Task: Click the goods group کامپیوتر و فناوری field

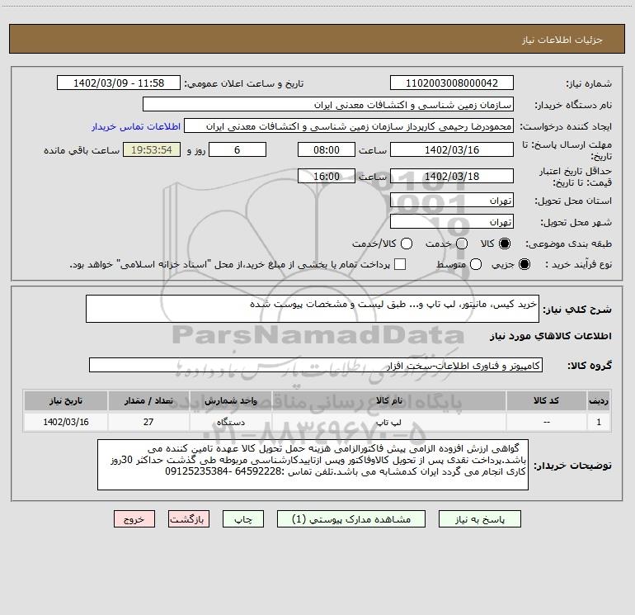Action: pyautogui.click(x=316, y=365)
